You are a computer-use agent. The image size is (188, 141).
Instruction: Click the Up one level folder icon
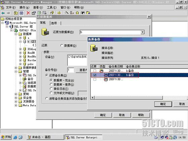[x=16, y=13]
